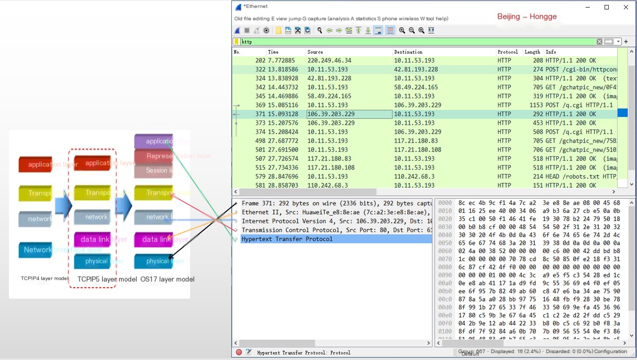Open the display filter bookmark menu
637x360 pixels.
coord(236,42)
